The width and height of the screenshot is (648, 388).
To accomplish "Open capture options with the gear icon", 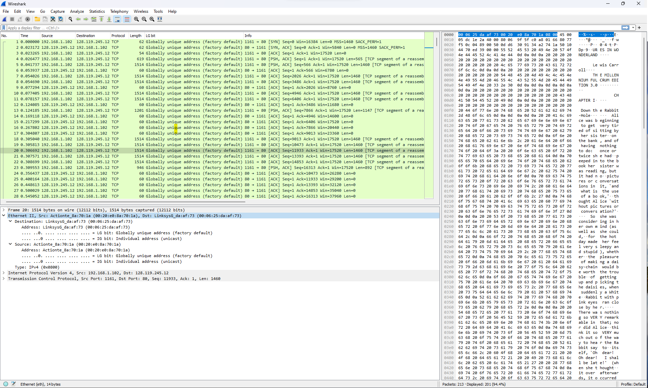I will point(27,19).
